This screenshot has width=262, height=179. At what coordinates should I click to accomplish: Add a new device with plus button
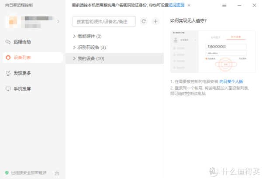point(155,21)
